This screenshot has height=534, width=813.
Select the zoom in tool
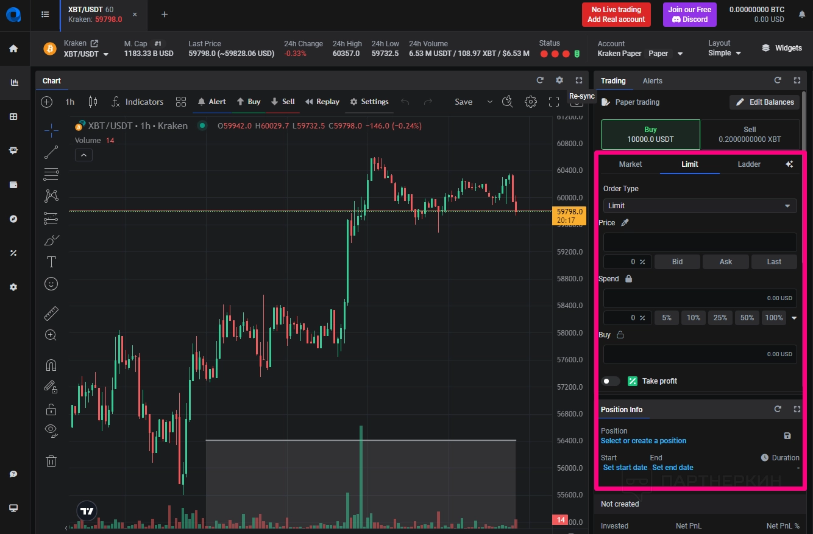click(51, 335)
